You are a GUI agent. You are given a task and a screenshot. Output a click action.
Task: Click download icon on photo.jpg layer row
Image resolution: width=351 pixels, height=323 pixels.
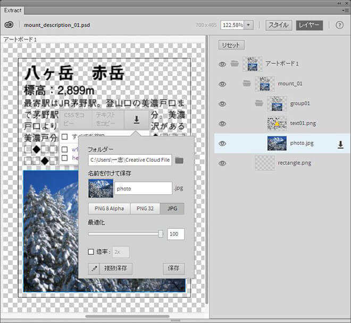[340, 144]
